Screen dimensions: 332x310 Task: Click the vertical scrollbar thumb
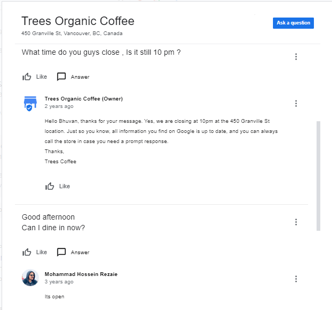point(318,176)
